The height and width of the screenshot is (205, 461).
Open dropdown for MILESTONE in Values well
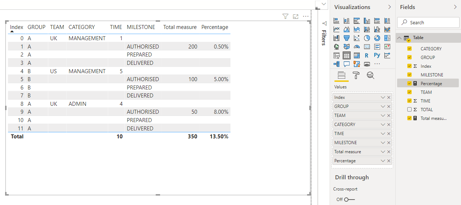[x=383, y=143]
